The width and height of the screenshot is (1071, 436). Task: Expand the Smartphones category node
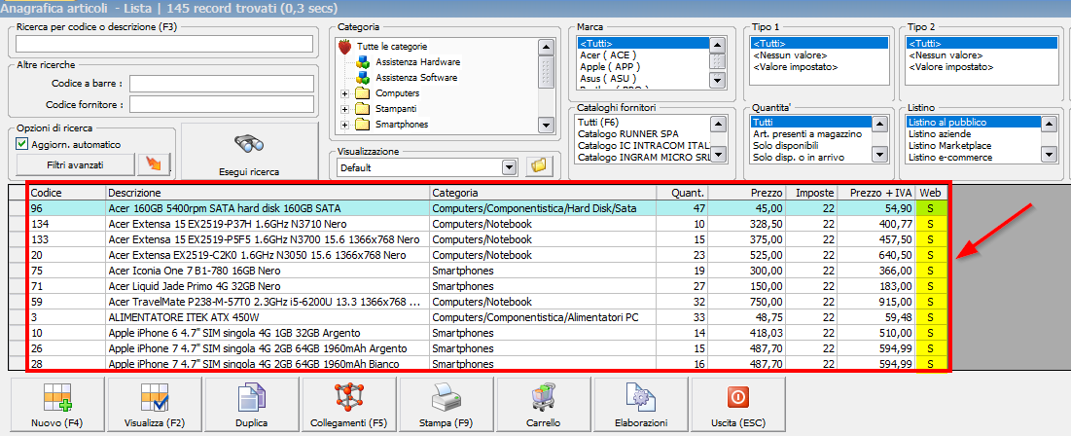(345, 125)
